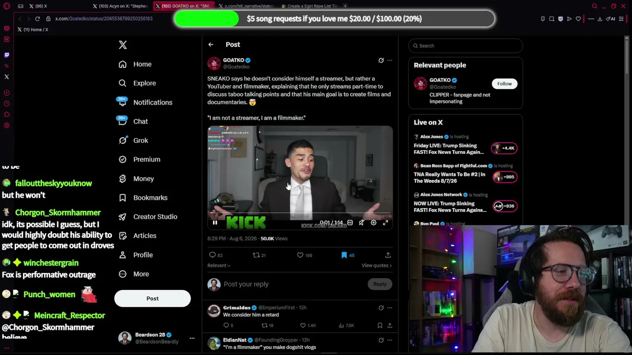
Task: Open Grok in the sidebar
Action: coord(133,141)
